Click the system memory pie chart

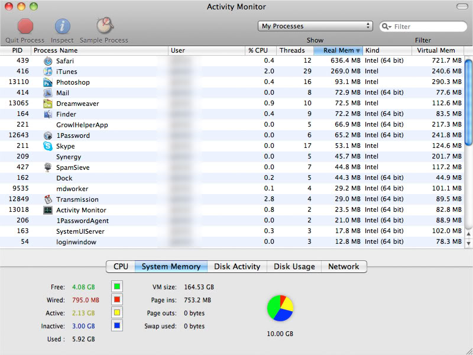[280, 308]
